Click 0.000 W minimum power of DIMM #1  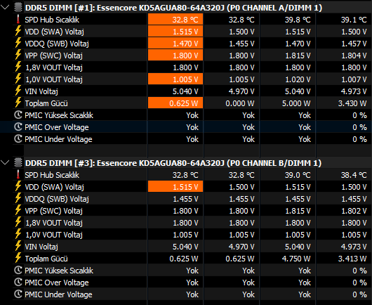pos(240,103)
